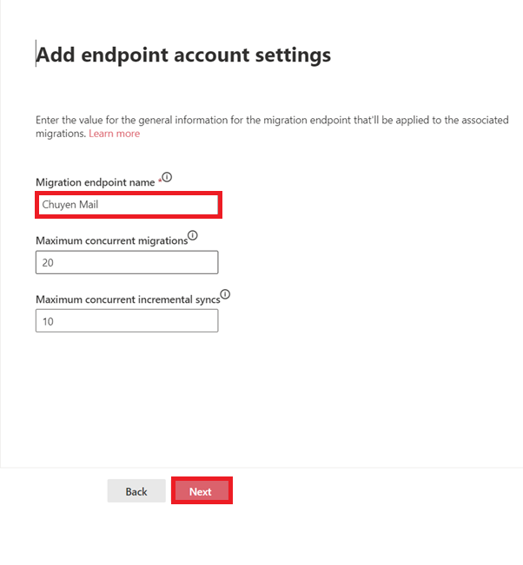Screen dimensions: 523x565
Task: Click the 'Add endpoint account settings' heading
Action: pos(184,55)
